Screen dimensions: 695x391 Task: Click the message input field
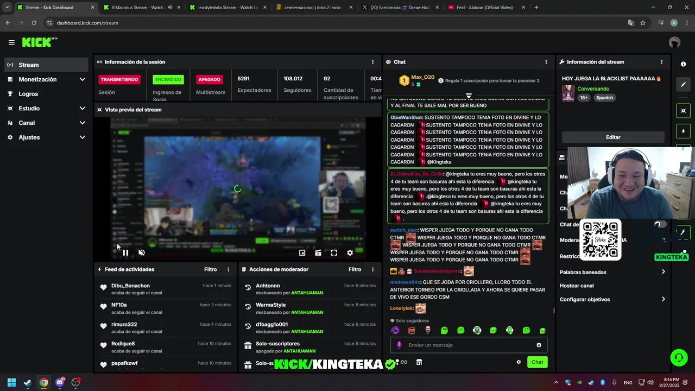(469, 345)
